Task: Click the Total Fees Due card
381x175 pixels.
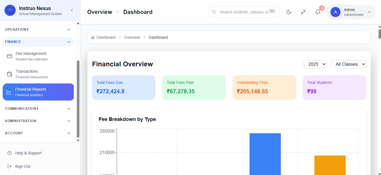Action: coord(124,87)
